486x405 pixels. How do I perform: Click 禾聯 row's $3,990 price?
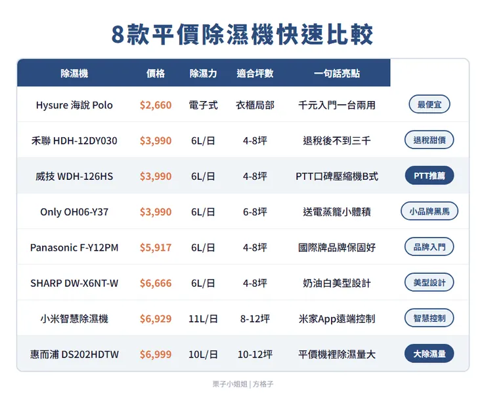[156, 140]
